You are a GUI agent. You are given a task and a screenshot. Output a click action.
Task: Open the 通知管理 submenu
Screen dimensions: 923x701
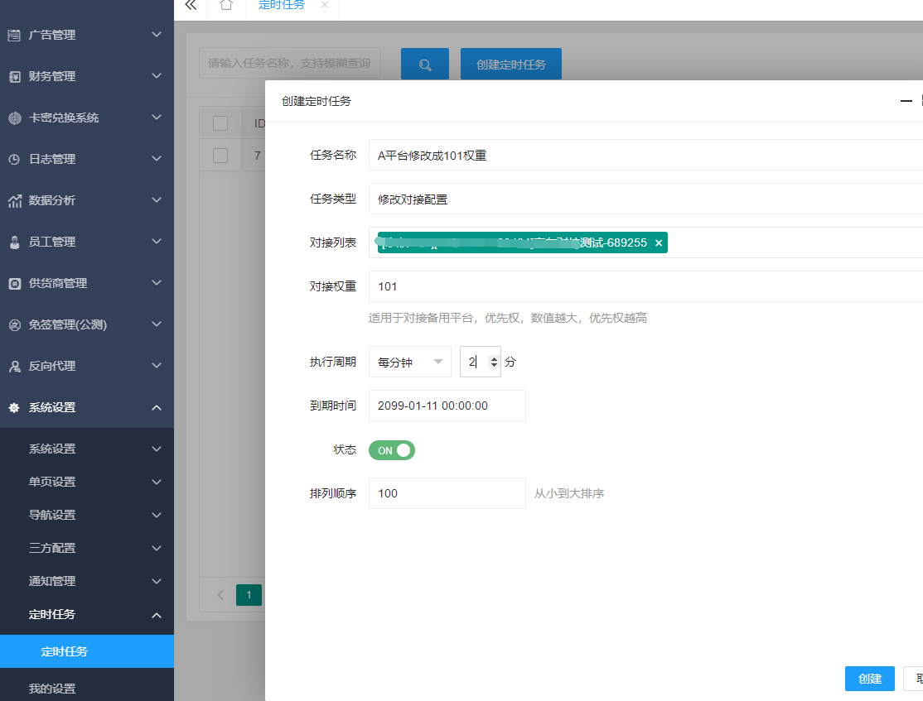pyautogui.click(x=86, y=581)
